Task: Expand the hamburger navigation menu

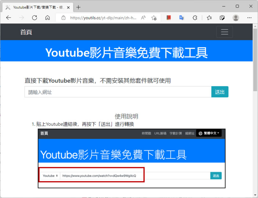Action: [225, 32]
